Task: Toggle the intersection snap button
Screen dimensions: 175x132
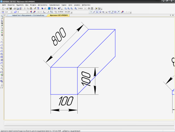Action: pos(97,12)
